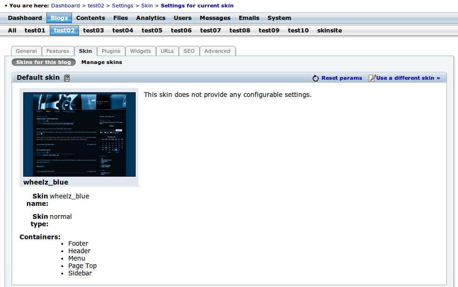Select the Skins for this blog subtab

(44, 62)
